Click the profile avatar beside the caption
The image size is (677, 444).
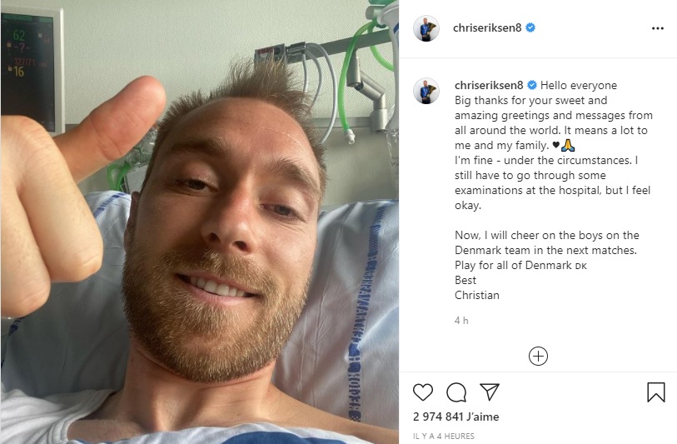(x=426, y=91)
